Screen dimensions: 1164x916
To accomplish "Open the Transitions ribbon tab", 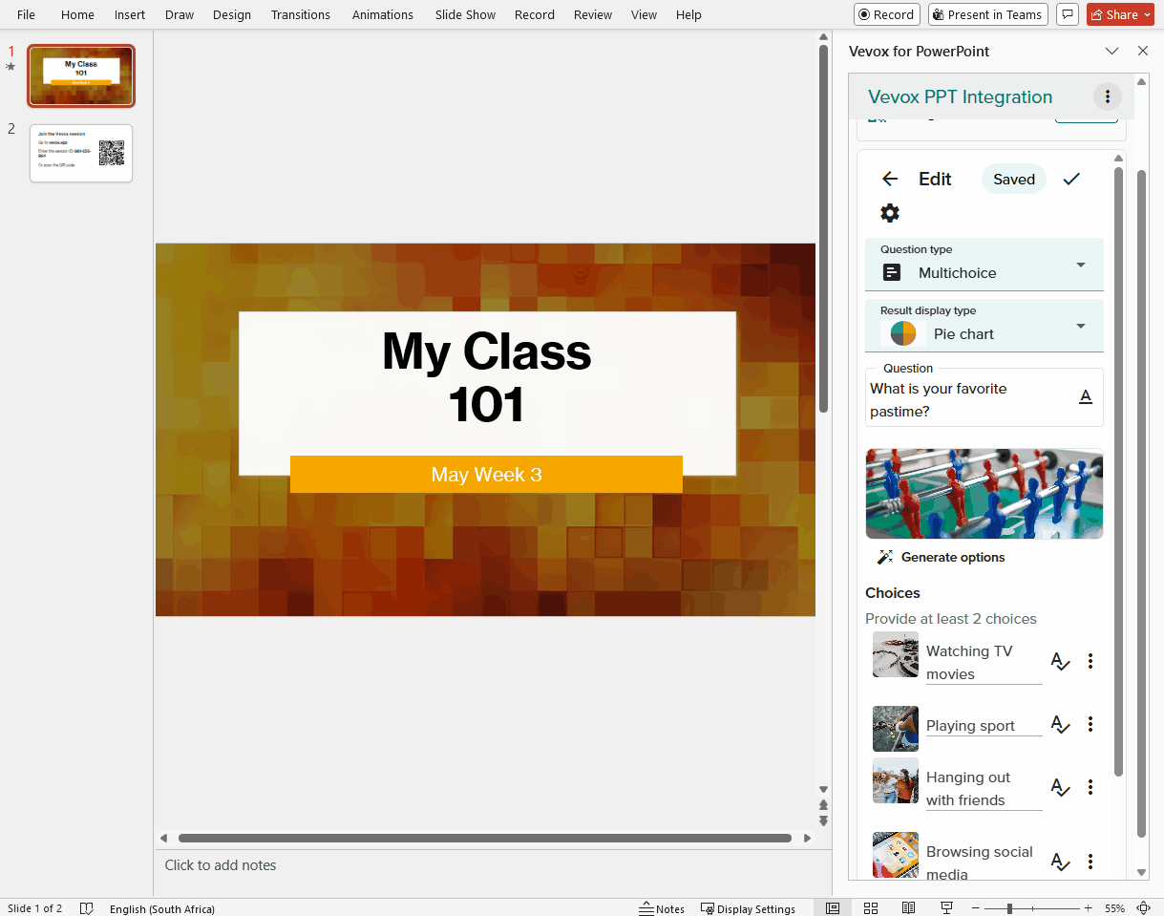I will click(301, 14).
